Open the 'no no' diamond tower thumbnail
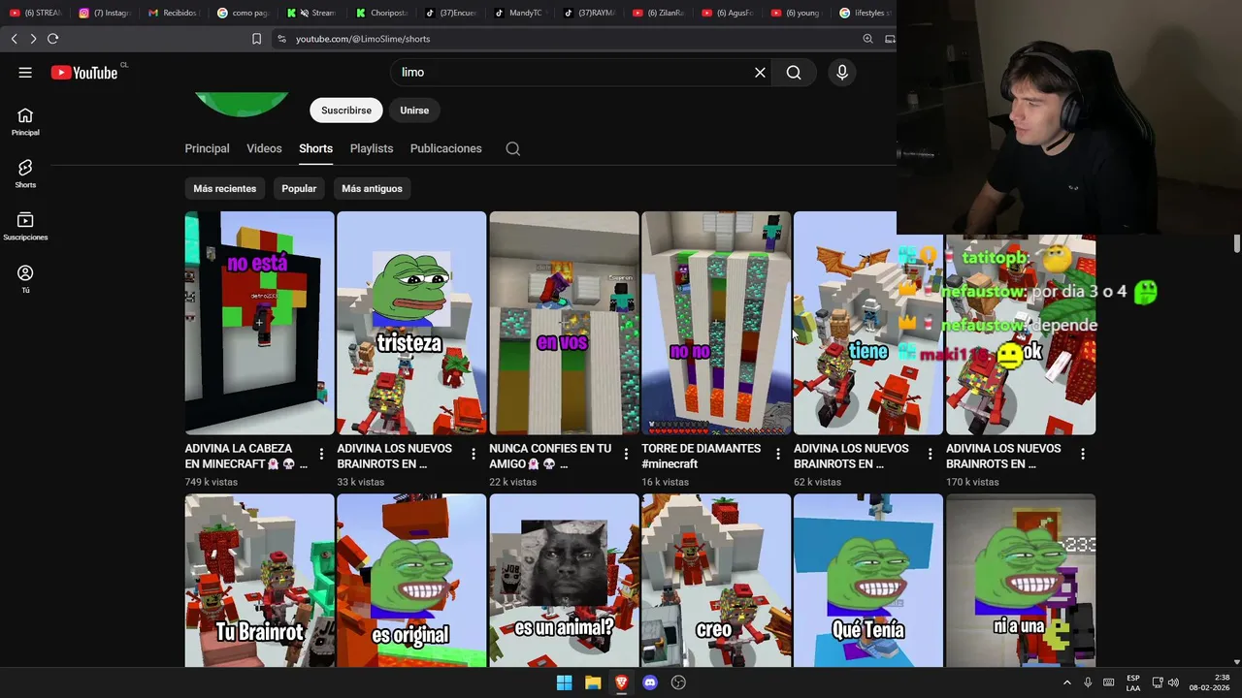Image resolution: width=1242 pixels, height=698 pixels. click(x=716, y=323)
